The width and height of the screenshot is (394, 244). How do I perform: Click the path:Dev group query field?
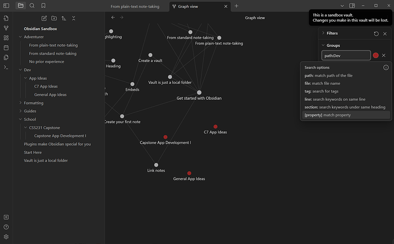[x=345, y=55]
